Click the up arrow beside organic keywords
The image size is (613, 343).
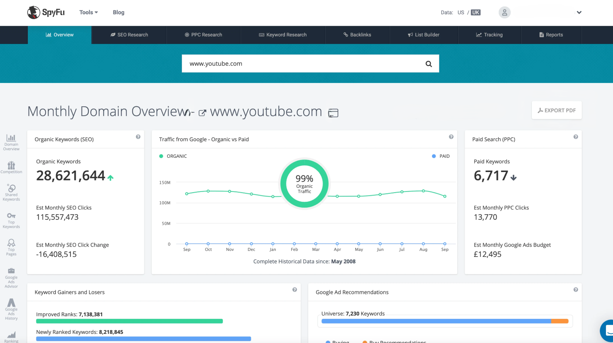click(x=111, y=178)
